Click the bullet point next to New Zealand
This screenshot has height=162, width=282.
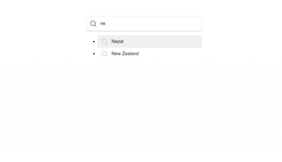[x=94, y=54]
